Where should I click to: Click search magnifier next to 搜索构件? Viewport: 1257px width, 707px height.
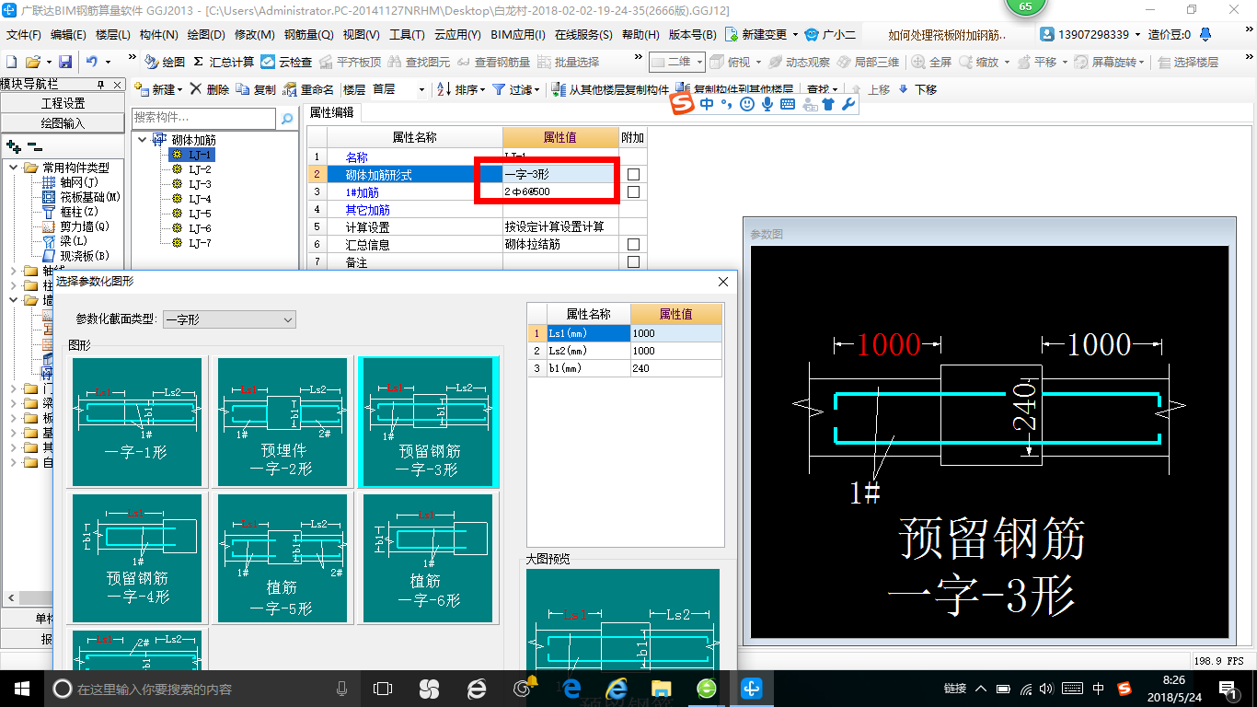click(287, 118)
